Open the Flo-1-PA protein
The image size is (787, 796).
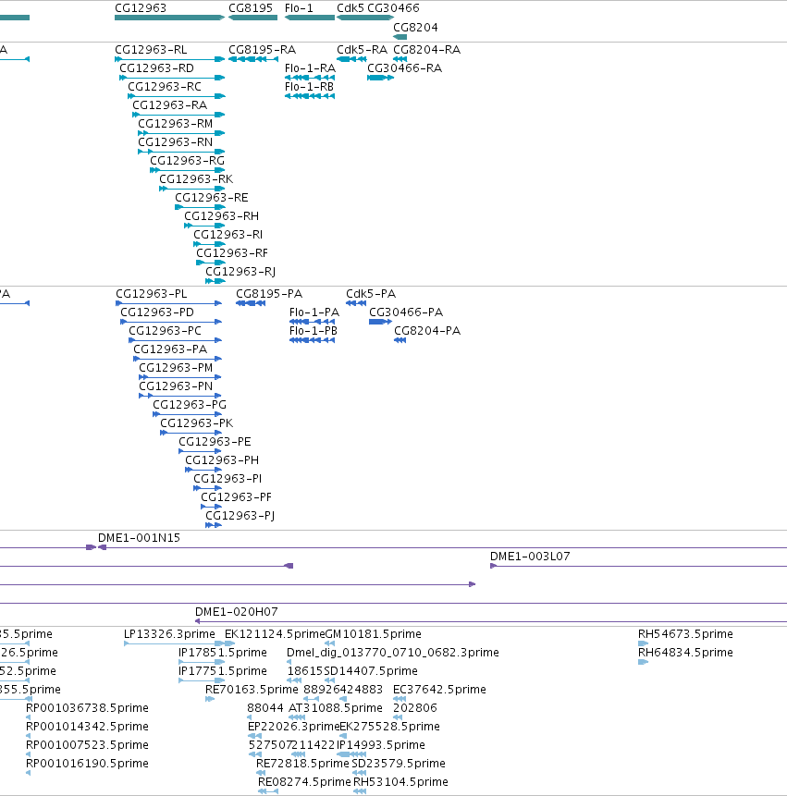tap(314, 312)
